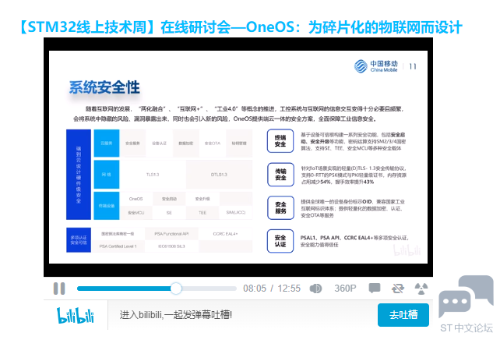Click the CCRC EAL4+ cell
Viewport: 500px width, 340px height.
[x=225, y=234]
